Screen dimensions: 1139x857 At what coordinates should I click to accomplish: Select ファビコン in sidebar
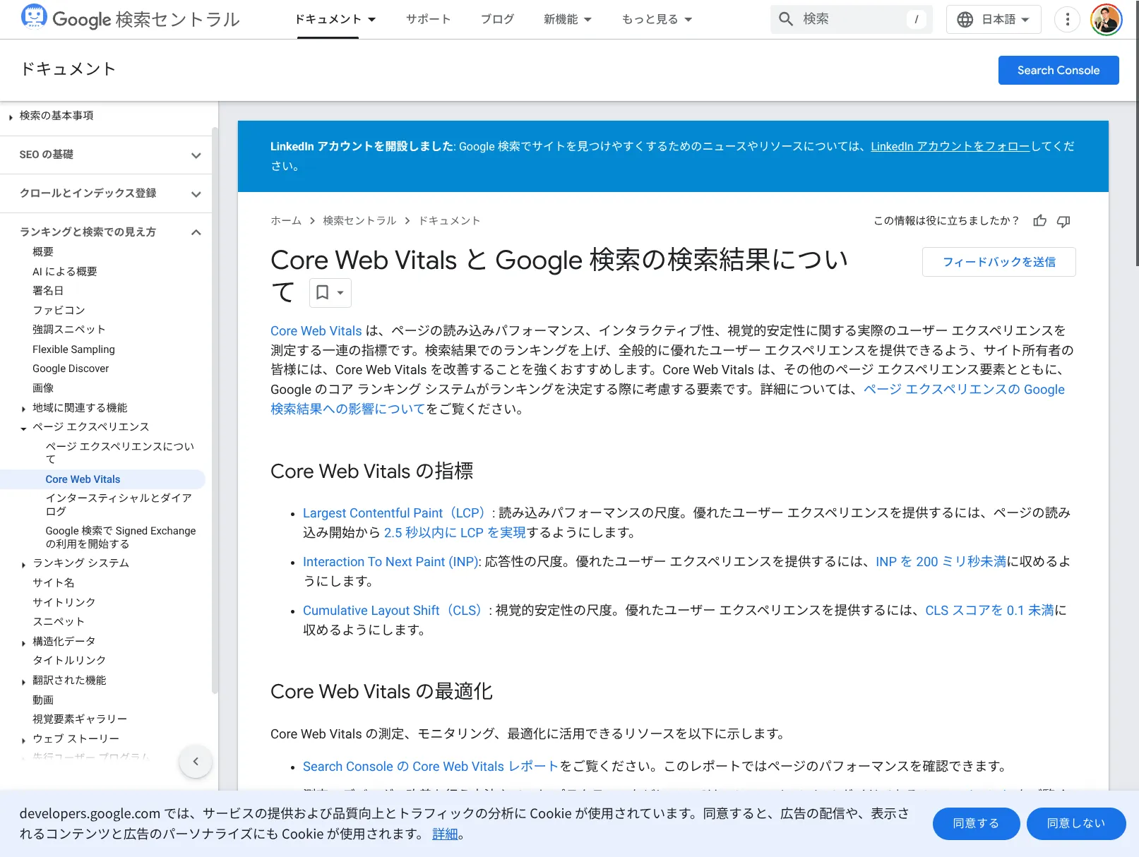59,311
